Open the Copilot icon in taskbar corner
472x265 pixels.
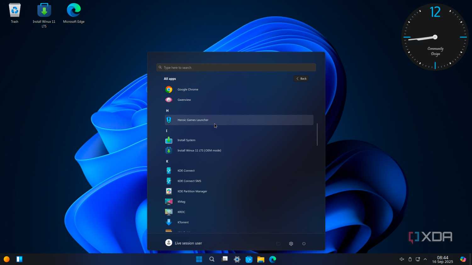463,259
